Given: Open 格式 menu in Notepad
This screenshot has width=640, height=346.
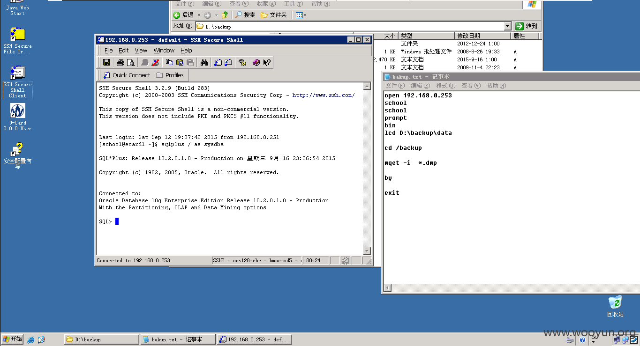Looking at the screenshot, I should (x=445, y=86).
